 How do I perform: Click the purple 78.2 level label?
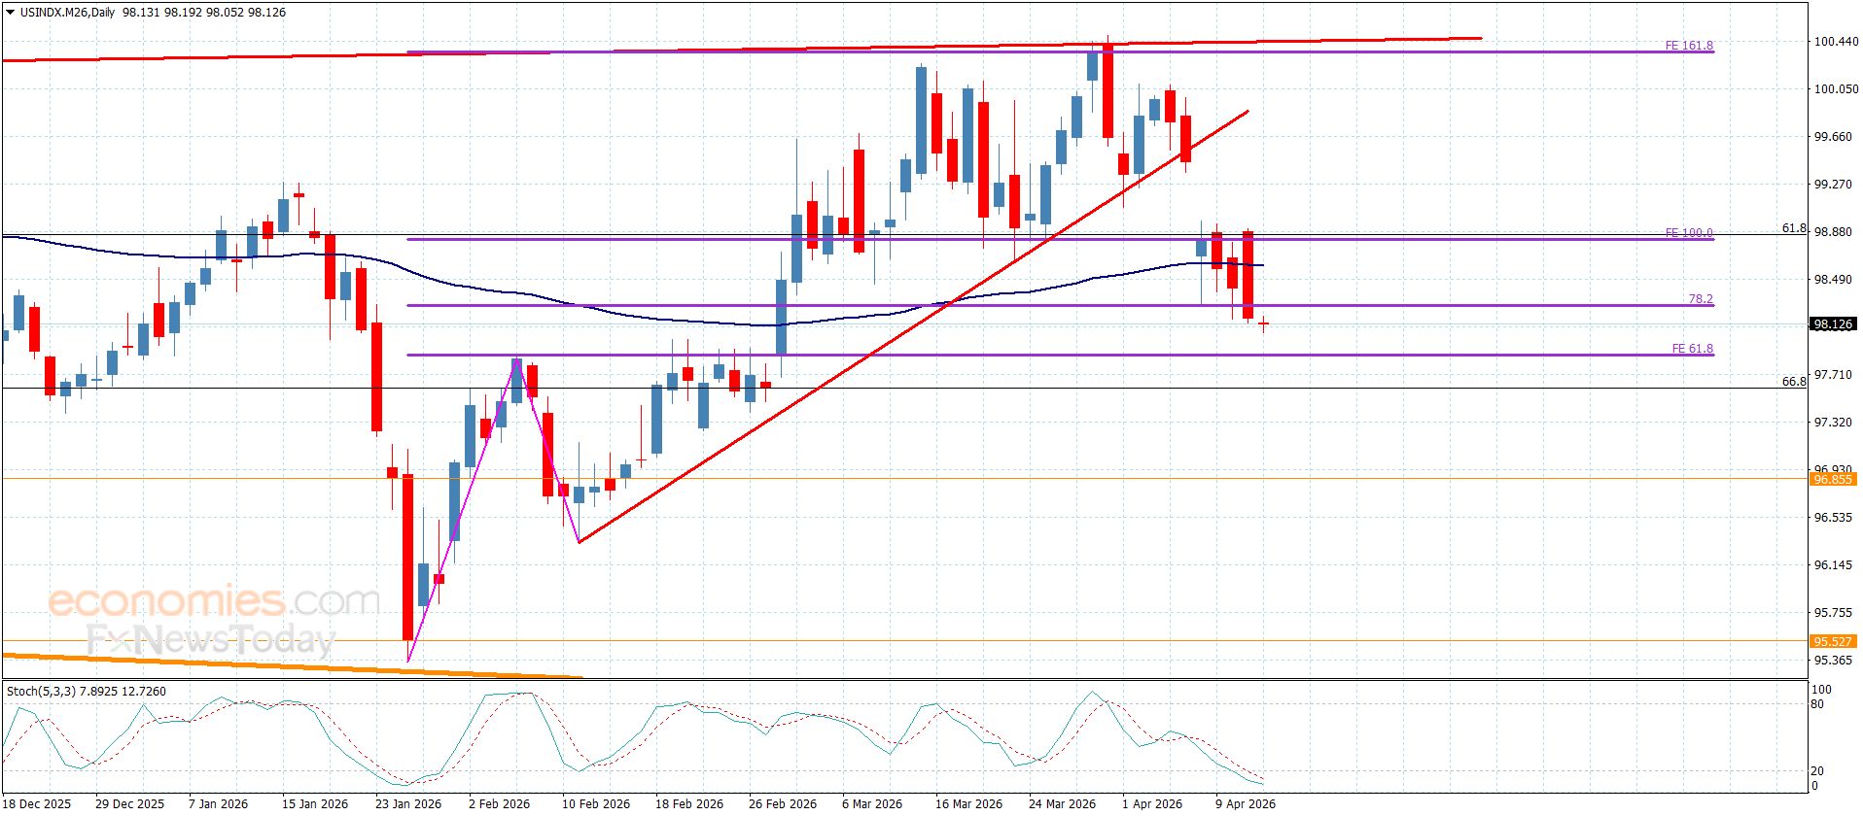point(1700,299)
